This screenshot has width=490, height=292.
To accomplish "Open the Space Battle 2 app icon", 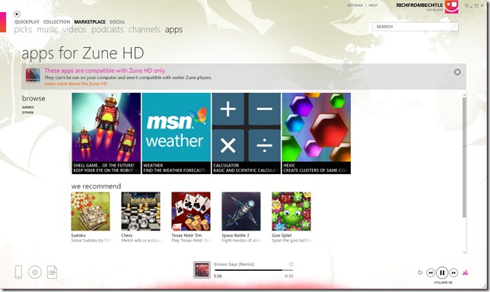I will pos(241,211).
